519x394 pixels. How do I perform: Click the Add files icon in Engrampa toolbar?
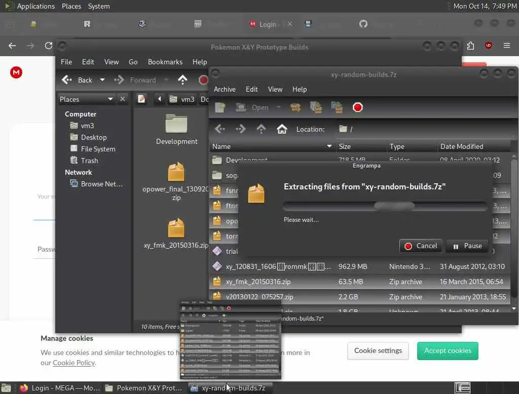pyautogui.click(x=316, y=107)
